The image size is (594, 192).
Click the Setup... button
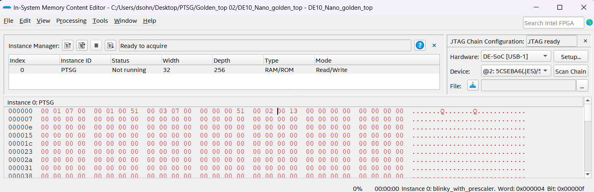click(571, 57)
